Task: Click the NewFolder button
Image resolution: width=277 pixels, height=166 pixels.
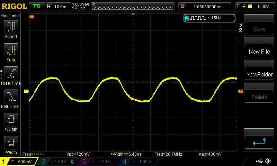Action: pos(259,74)
